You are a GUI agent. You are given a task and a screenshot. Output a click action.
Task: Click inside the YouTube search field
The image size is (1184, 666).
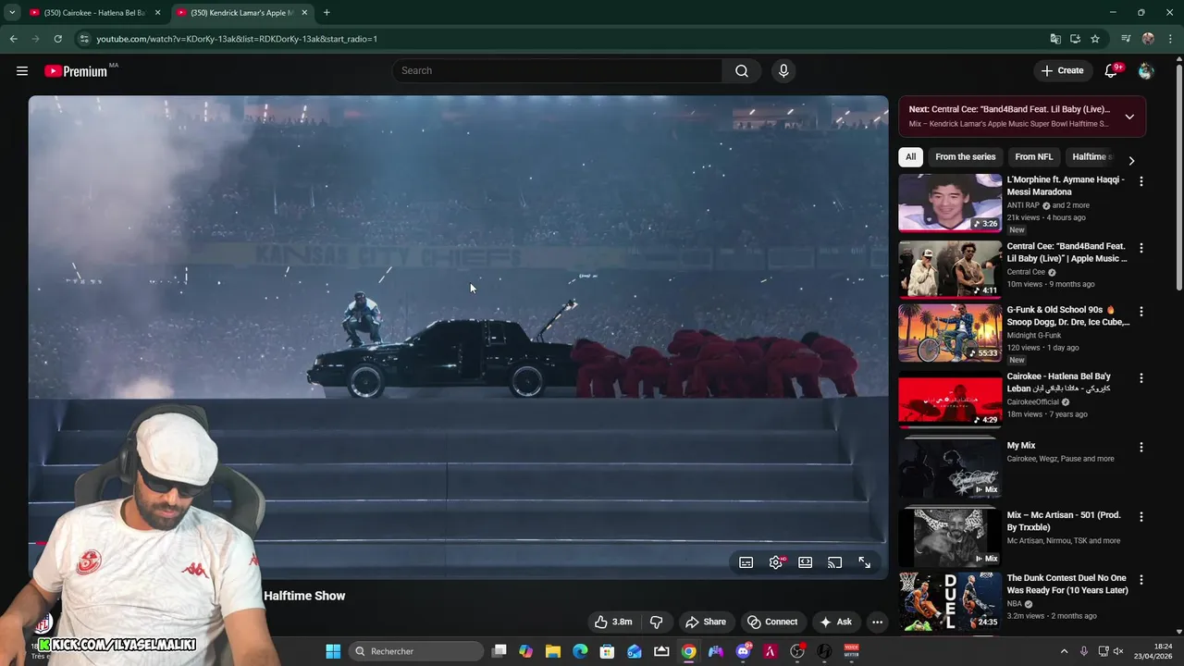pos(558,70)
